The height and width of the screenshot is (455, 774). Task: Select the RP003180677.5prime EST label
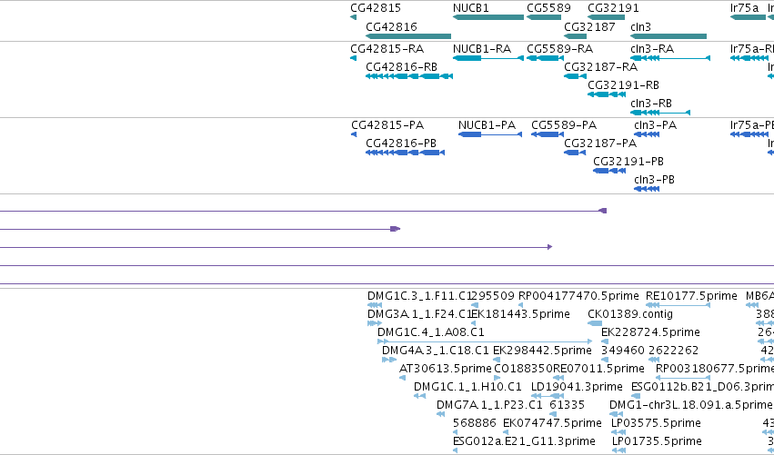click(714, 369)
